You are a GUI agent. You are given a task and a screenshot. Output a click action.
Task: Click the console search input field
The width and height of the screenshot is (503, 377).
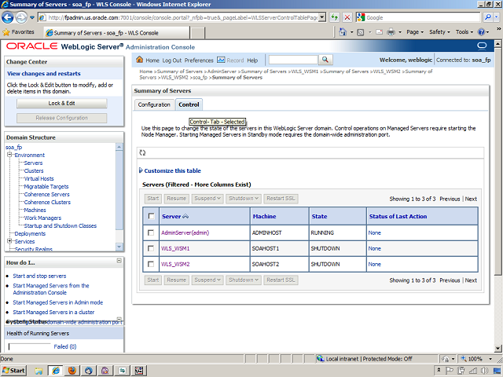pyautogui.click(x=292, y=60)
